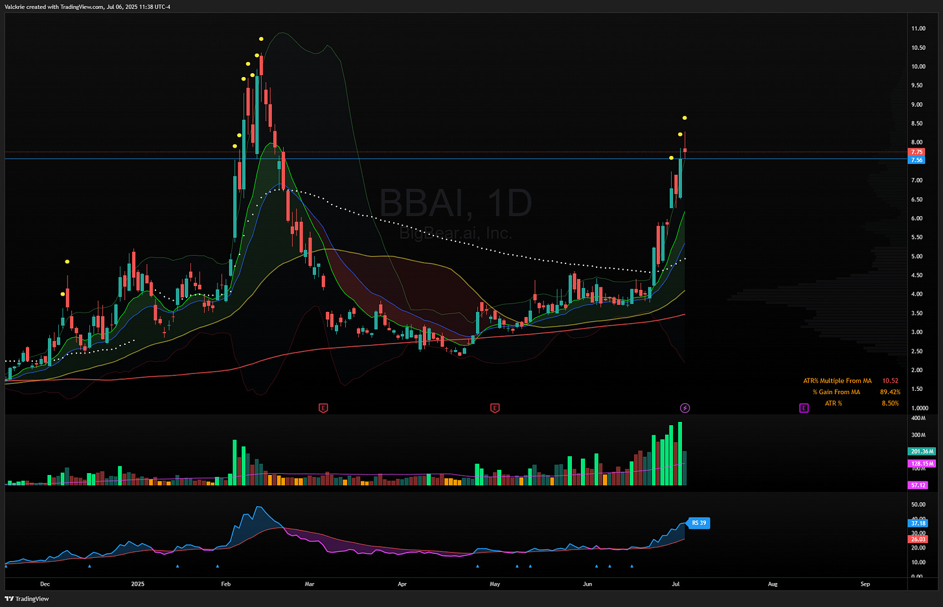
Task: Select the magenta 128.15M volume average label
Action: coord(922,463)
